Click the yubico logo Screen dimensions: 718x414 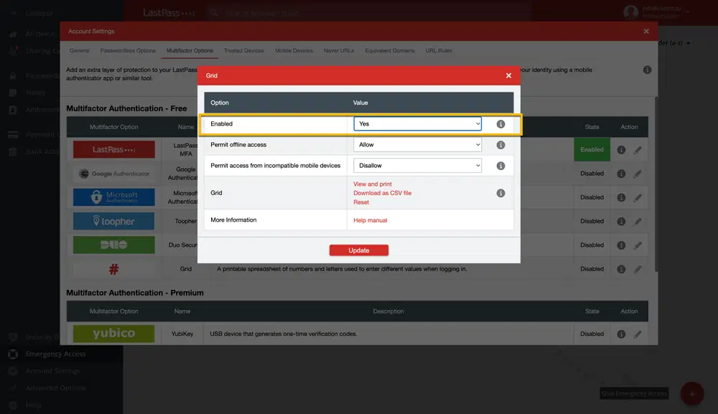click(x=114, y=334)
